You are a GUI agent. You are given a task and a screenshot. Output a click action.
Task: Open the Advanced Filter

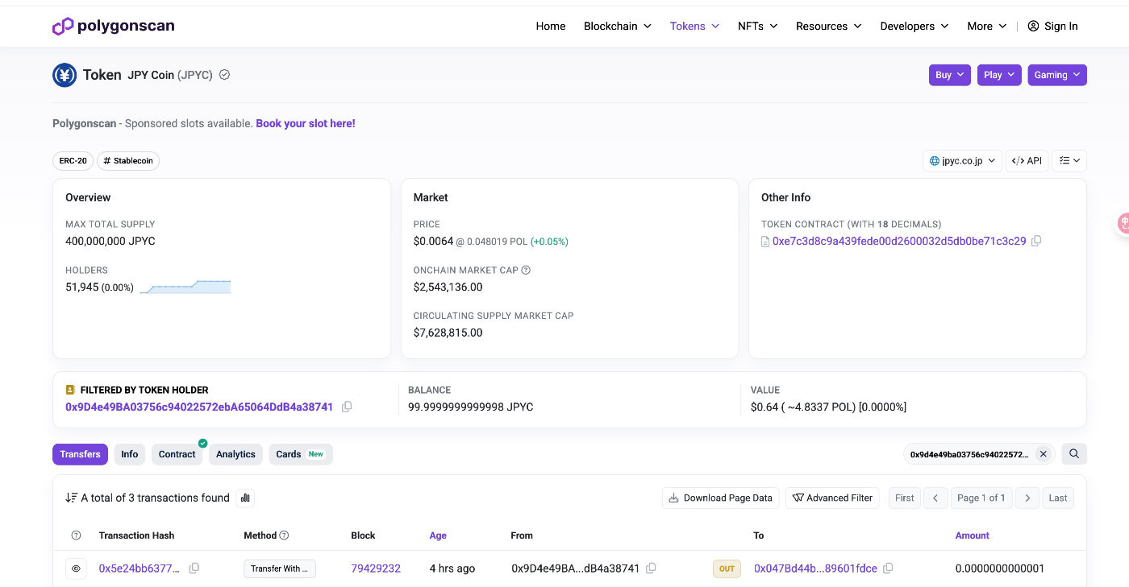[x=833, y=498]
